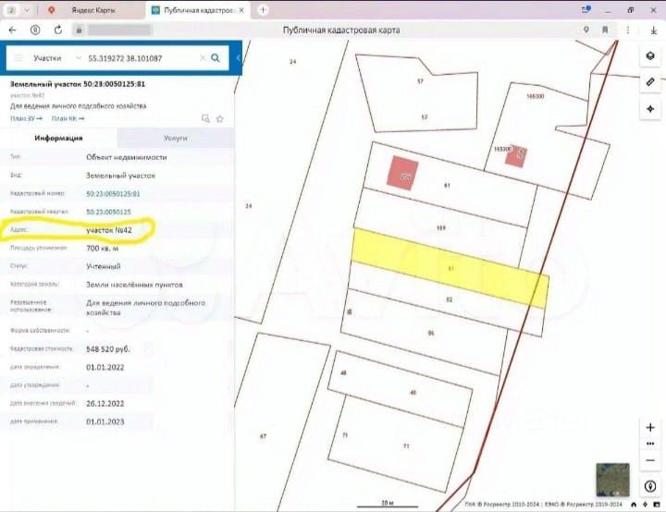Open the map layers panel
This screenshot has height=512, width=666.
[x=650, y=55]
